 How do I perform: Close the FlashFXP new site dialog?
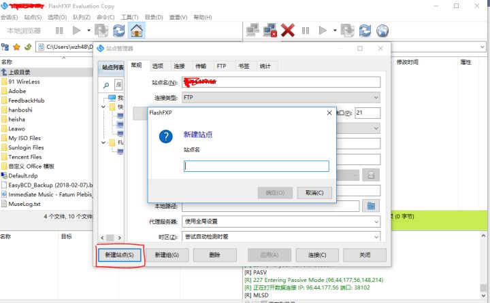(x=329, y=113)
